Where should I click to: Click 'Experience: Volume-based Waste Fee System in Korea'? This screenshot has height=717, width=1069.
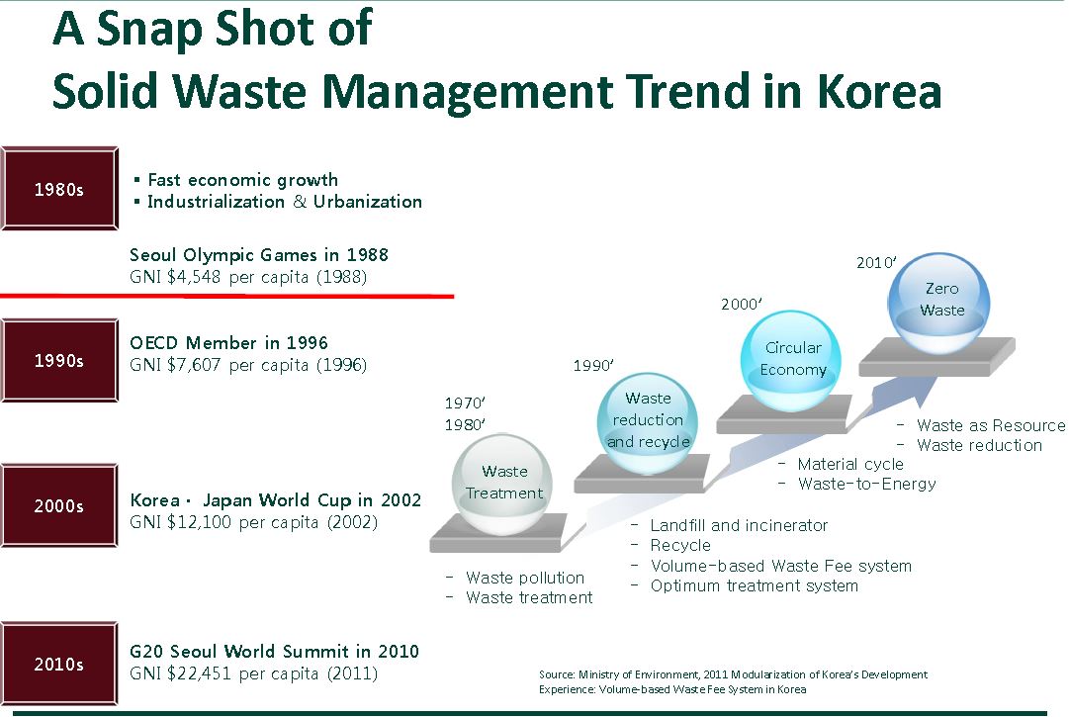coord(672,689)
